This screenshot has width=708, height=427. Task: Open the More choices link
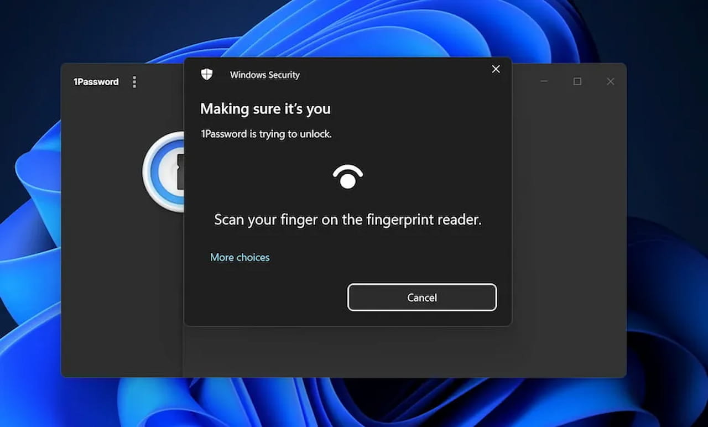240,257
